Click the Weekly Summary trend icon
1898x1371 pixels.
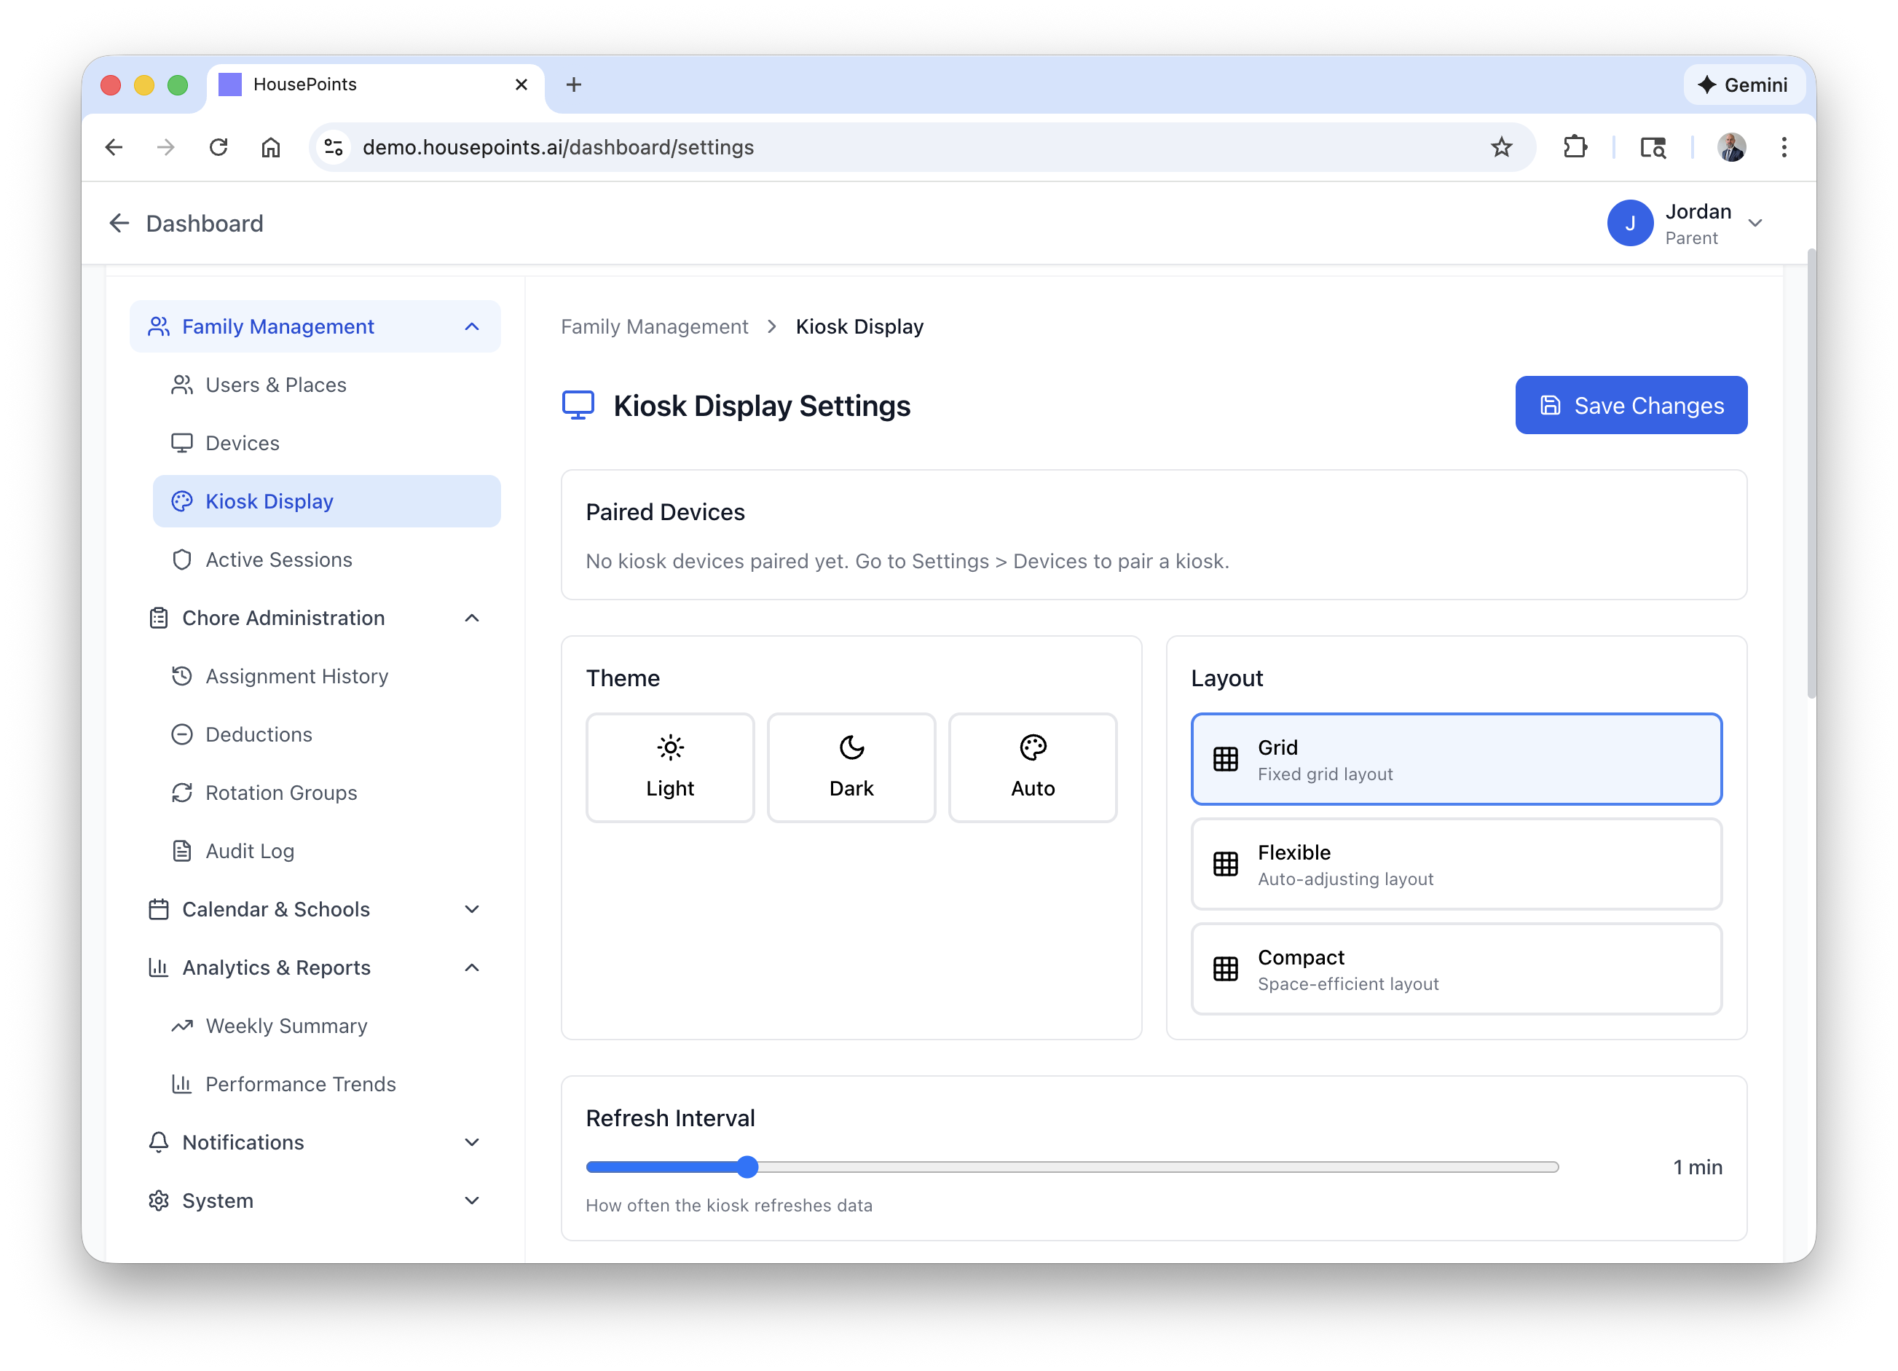(x=181, y=1025)
